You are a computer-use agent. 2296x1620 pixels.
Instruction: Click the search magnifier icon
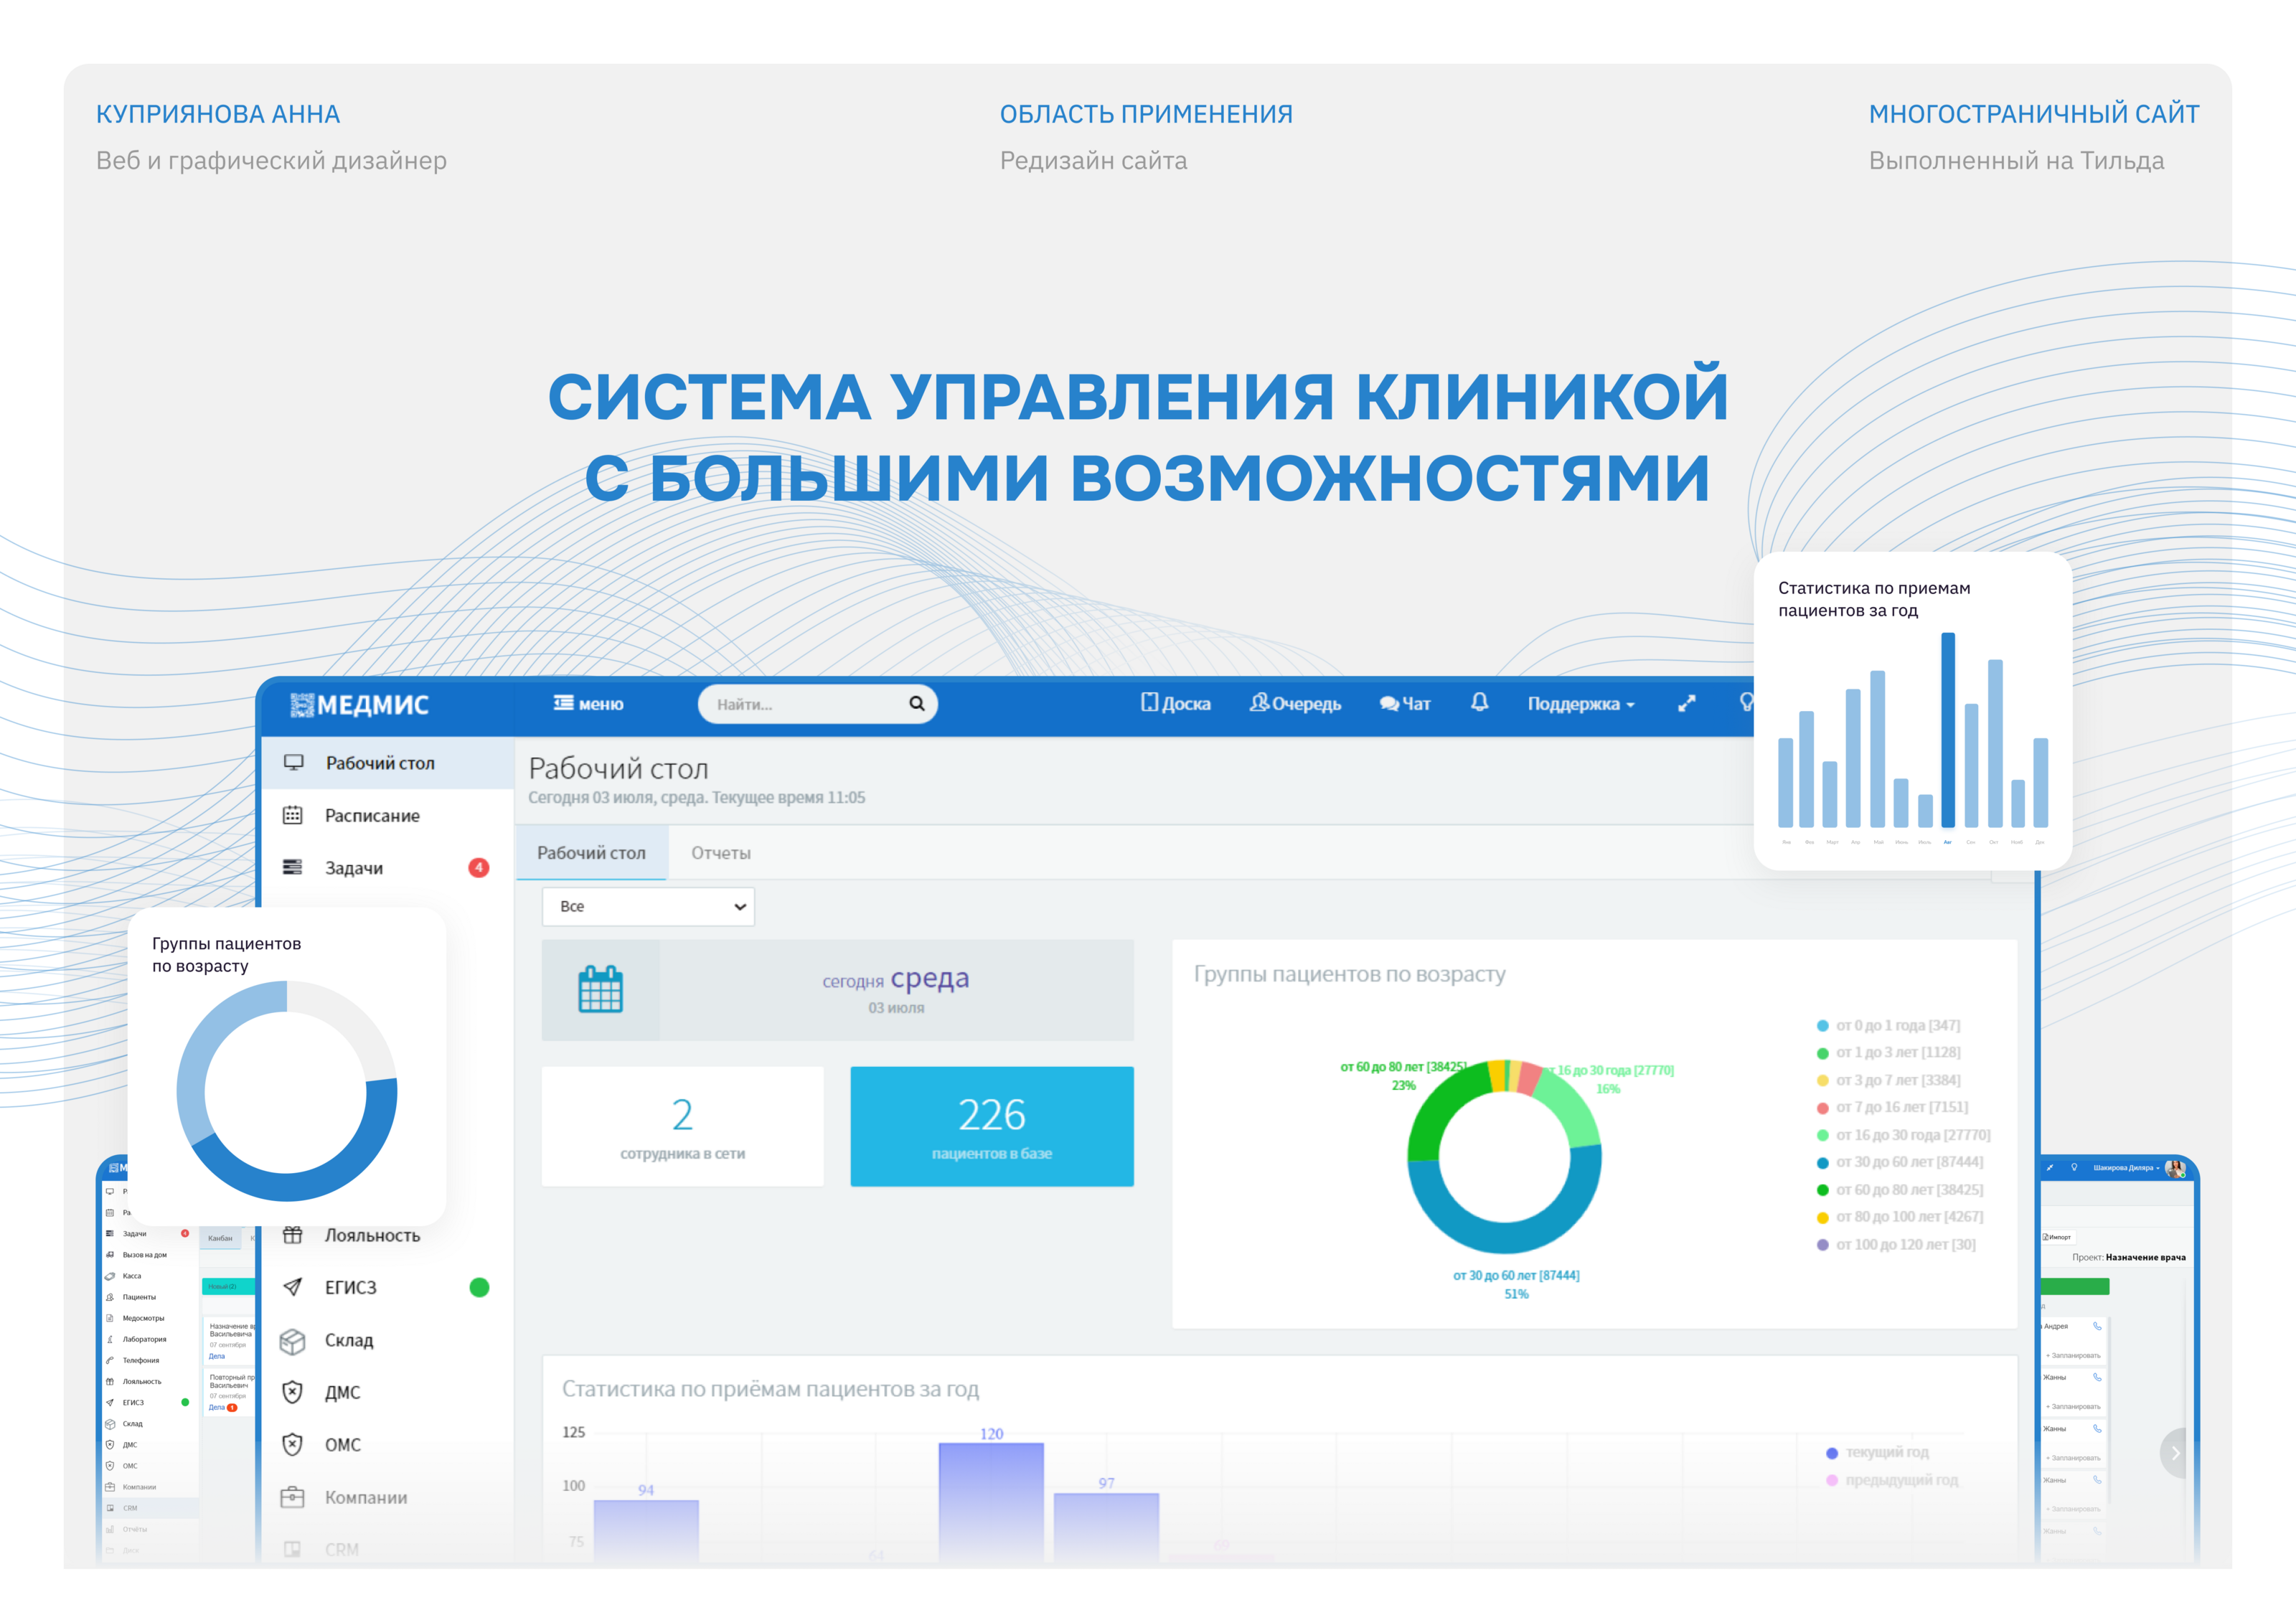(916, 704)
